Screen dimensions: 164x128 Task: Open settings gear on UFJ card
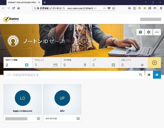(x=78, y=118)
